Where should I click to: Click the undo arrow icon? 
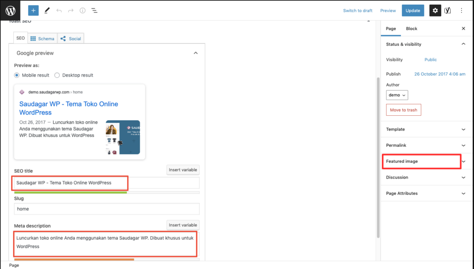click(x=59, y=11)
